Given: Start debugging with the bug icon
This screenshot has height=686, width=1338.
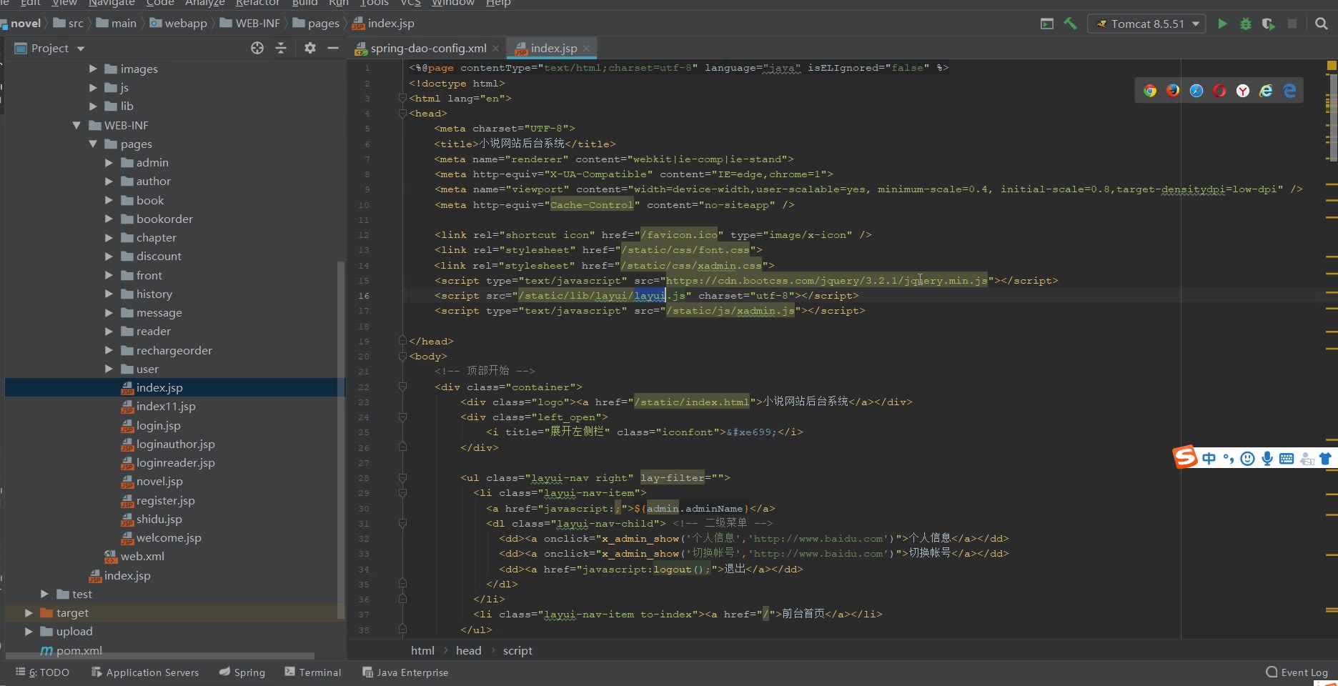Looking at the screenshot, I should tap(1246, 24).
